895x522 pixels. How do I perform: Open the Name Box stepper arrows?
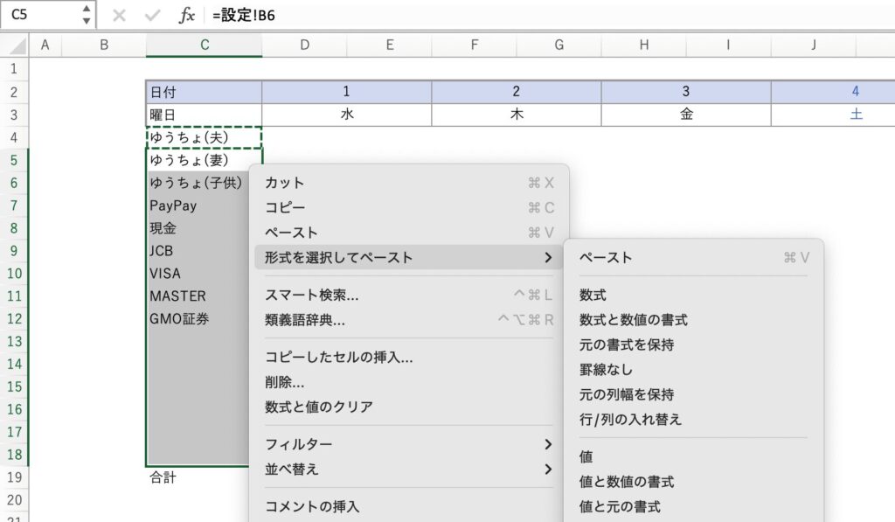point(86,15)
